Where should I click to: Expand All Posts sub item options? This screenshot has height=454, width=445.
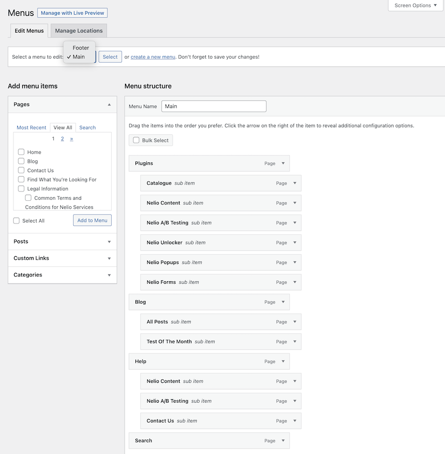295,322
